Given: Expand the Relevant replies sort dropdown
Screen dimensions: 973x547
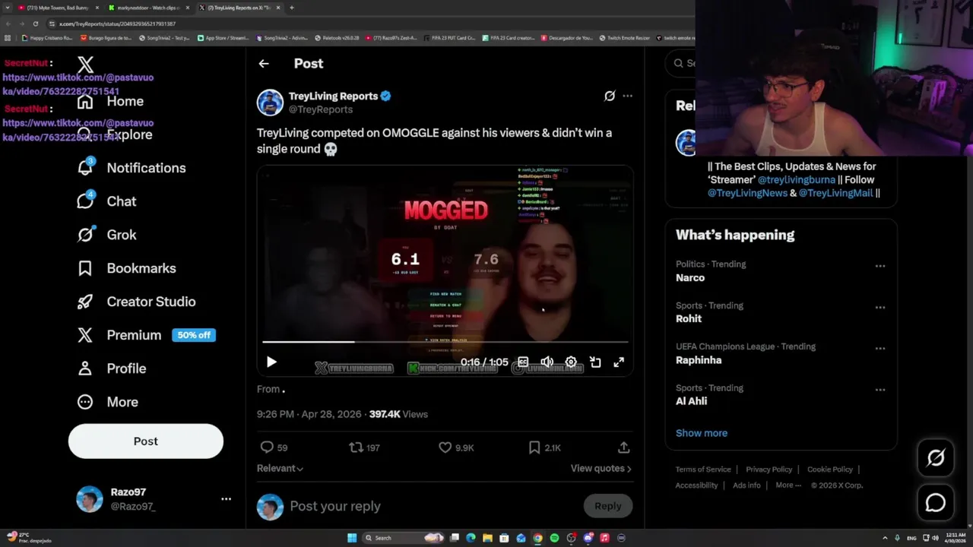Looking at the screenshot, I should point(280,469).
